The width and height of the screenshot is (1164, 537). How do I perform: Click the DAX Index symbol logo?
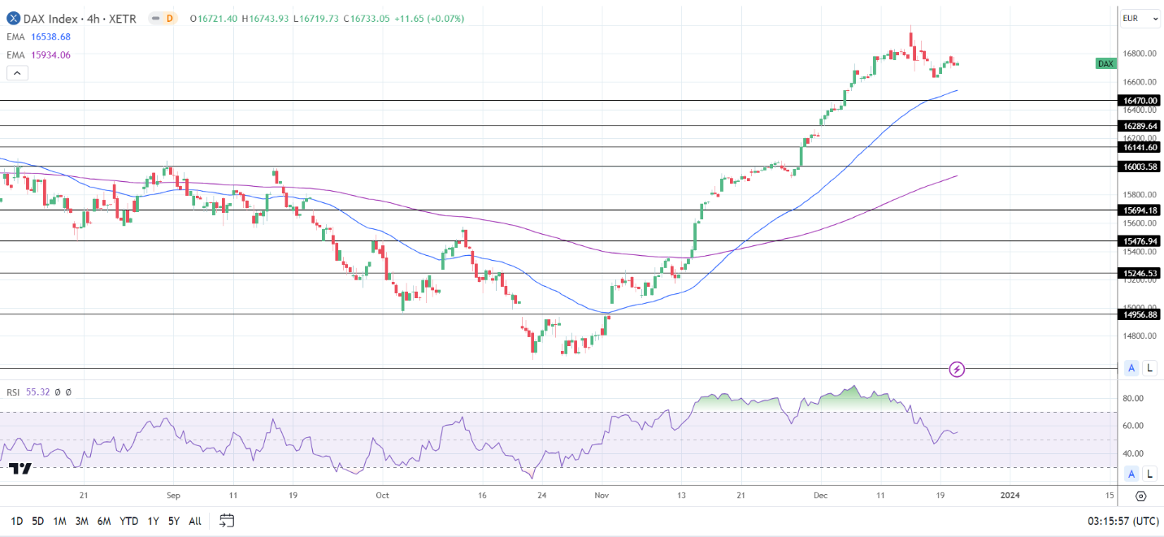13,18
